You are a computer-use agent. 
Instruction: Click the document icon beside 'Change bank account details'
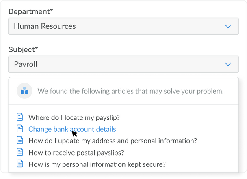pos(20,129)
